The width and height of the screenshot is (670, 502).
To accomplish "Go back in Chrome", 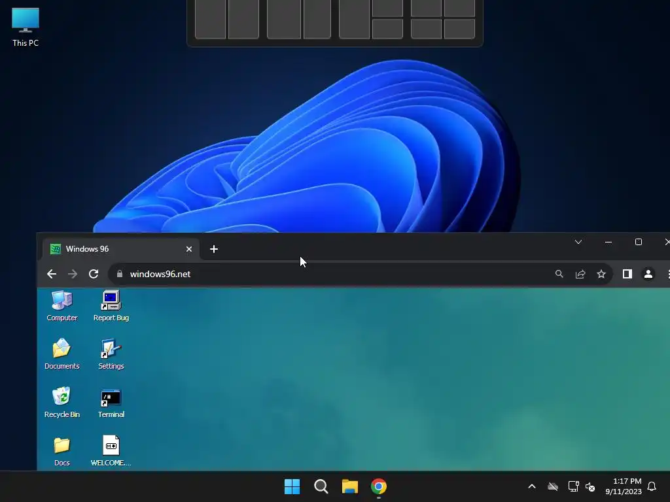I will click(x=51, y=274).
